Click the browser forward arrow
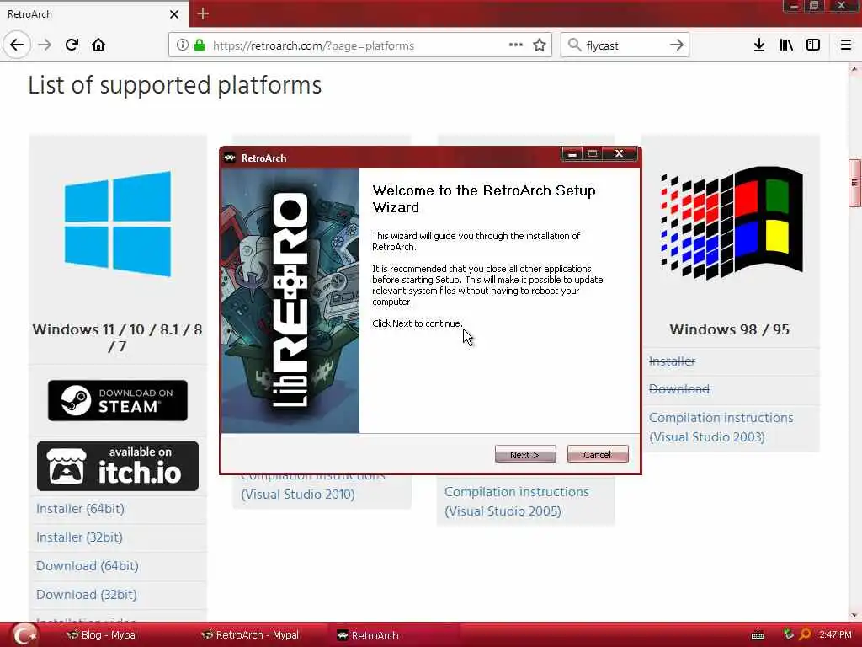This screenshot has height=647, width=862. click(x=45, y=45)
